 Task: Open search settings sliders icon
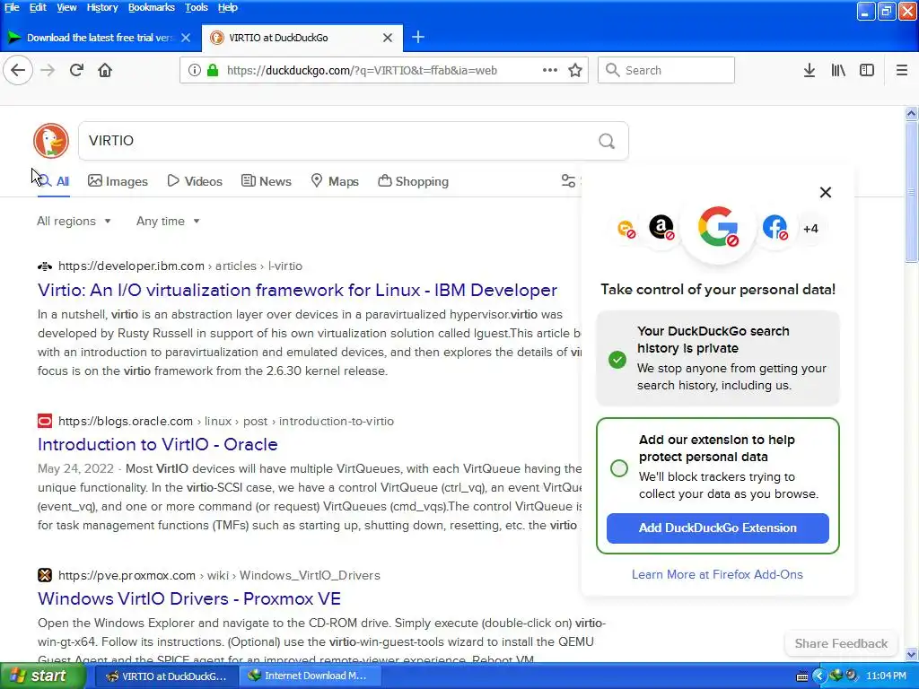point(568,181)
